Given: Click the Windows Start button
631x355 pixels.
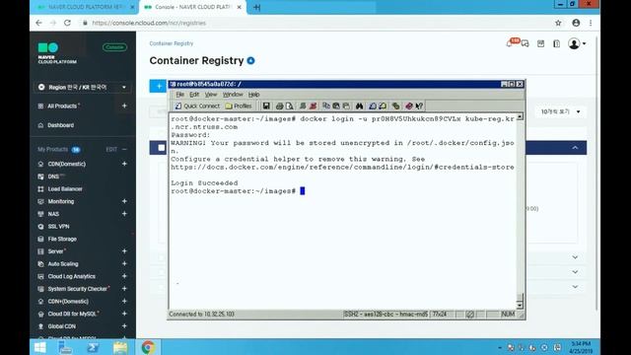Looking at the screenshot, I should coord(40,347).
